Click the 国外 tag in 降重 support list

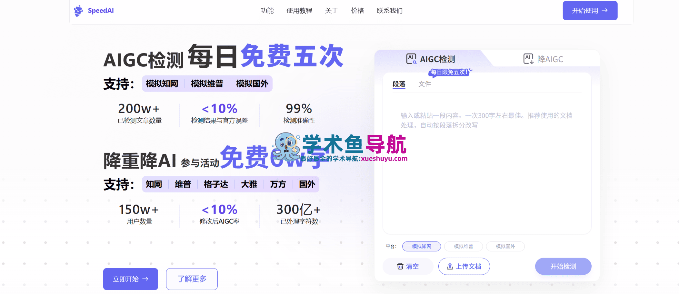pyautogui.click(x=307, y=184)
